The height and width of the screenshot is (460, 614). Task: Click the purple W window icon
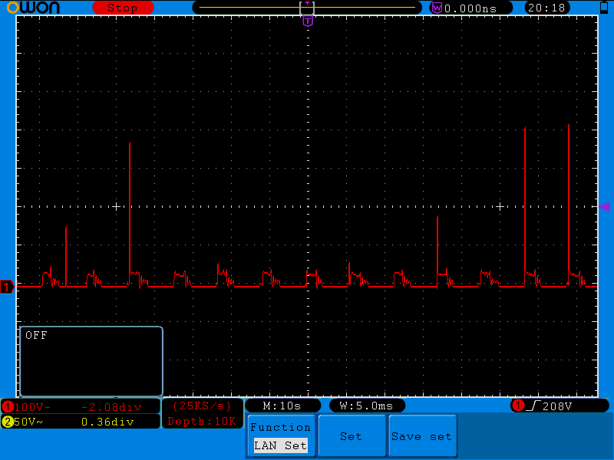pos(437,8)
